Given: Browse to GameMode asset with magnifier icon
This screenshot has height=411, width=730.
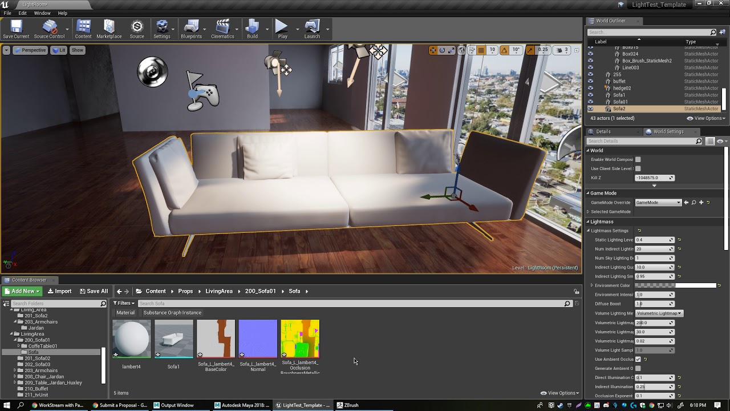Looking at the screenshot, I should [694, 202].
